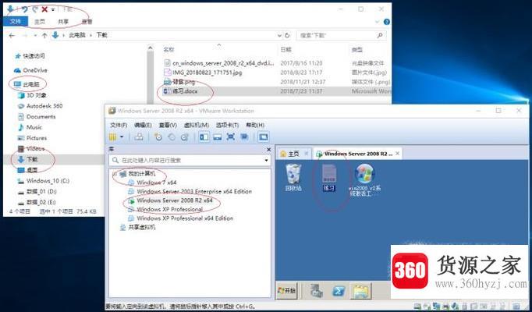Viewport: 532px width, 312px height.
Task: Click the Explorer back arrow
Action: pyautogui.click(x=12, y=35)
